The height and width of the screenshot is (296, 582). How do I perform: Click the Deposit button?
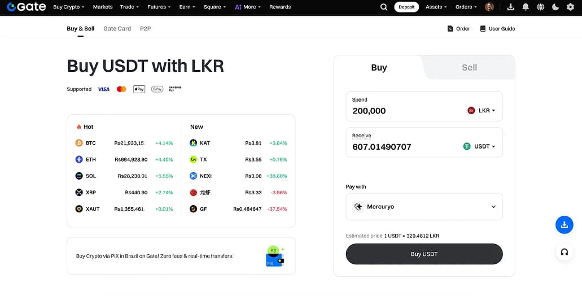tap(406, 7)
